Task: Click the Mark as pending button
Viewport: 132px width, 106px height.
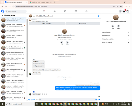Action: [47, 24]
